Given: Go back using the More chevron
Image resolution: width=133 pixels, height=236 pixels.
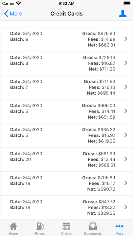Looking at the screenshot, I should pos(6,14).
